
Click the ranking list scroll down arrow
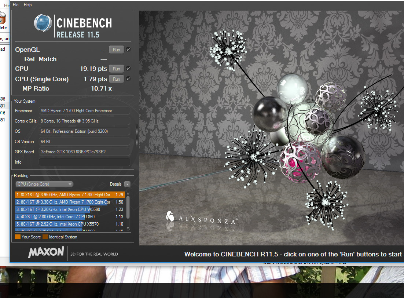tap(128, 229)
